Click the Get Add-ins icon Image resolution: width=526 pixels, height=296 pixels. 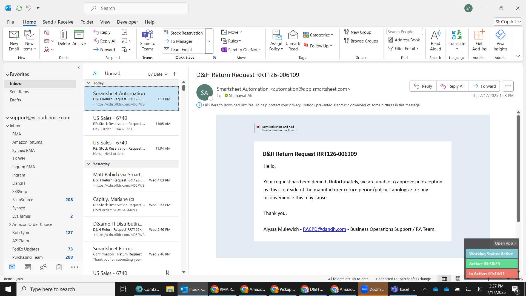479,41
